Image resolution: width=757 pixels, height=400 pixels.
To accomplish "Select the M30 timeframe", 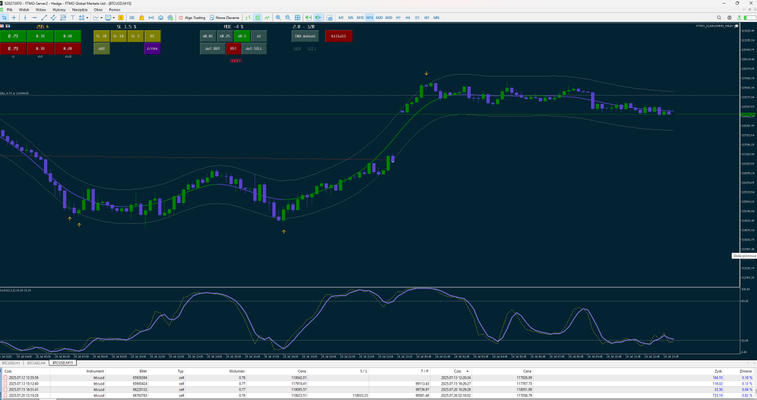I will tap(389, 18).
